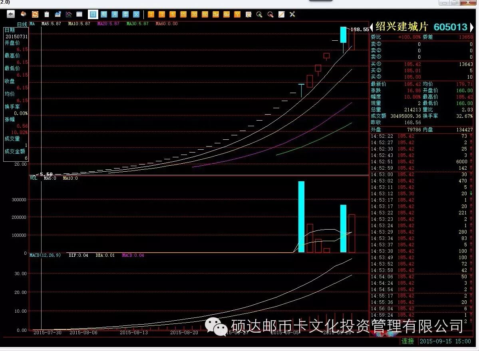Image resolution: width=479 pixels, height=351 pixels.
Task: Click the 换手率 value 32.67%
Action: [464, 116]
